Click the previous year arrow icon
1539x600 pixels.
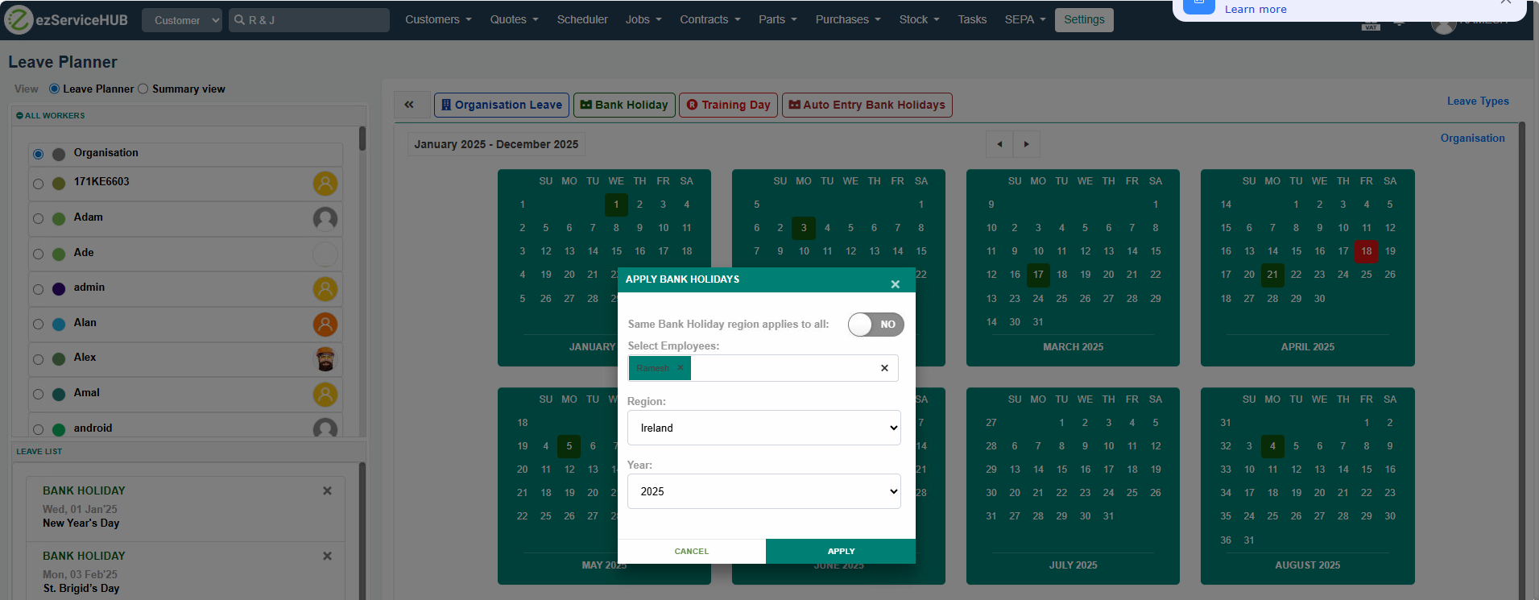click(x=999, y=144)
